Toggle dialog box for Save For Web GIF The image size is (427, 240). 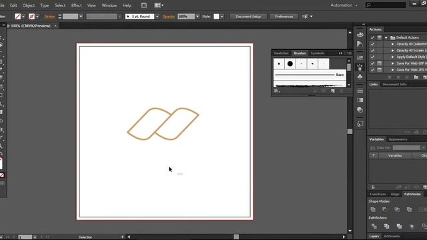point(380,63)
